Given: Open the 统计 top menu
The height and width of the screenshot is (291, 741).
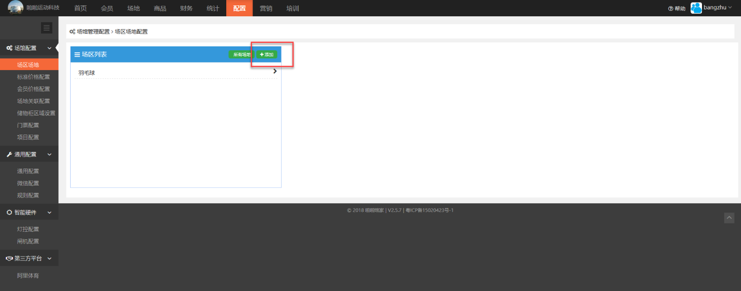Looking at the screenshot, I should 213,8.
